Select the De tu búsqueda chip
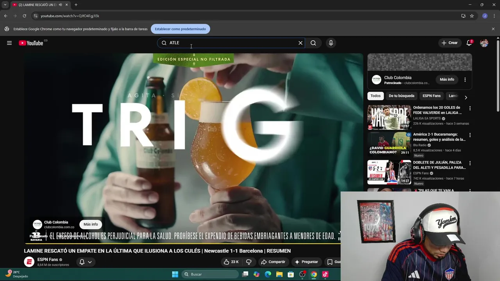The image size is (500, 281). tap(401, 96)
